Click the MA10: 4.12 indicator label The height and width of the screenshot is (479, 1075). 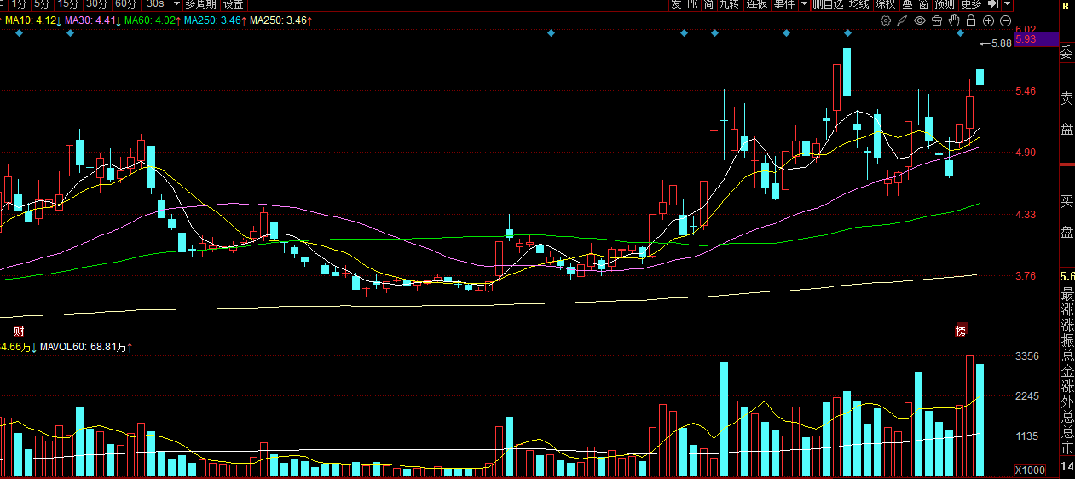[31, 20]
